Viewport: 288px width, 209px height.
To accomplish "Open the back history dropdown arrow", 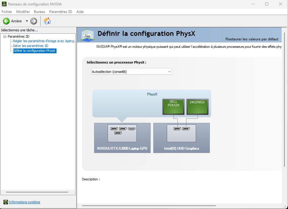I will pos(27,21).
